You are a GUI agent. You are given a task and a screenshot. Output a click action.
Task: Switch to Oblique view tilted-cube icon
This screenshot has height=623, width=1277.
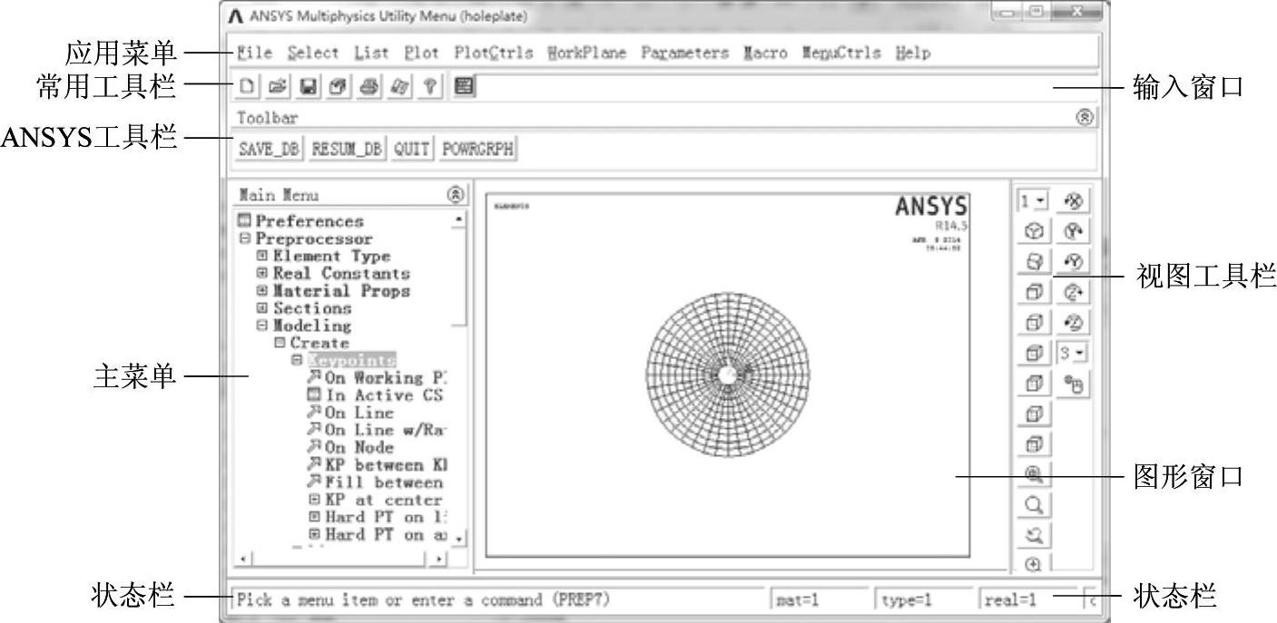1034,262
